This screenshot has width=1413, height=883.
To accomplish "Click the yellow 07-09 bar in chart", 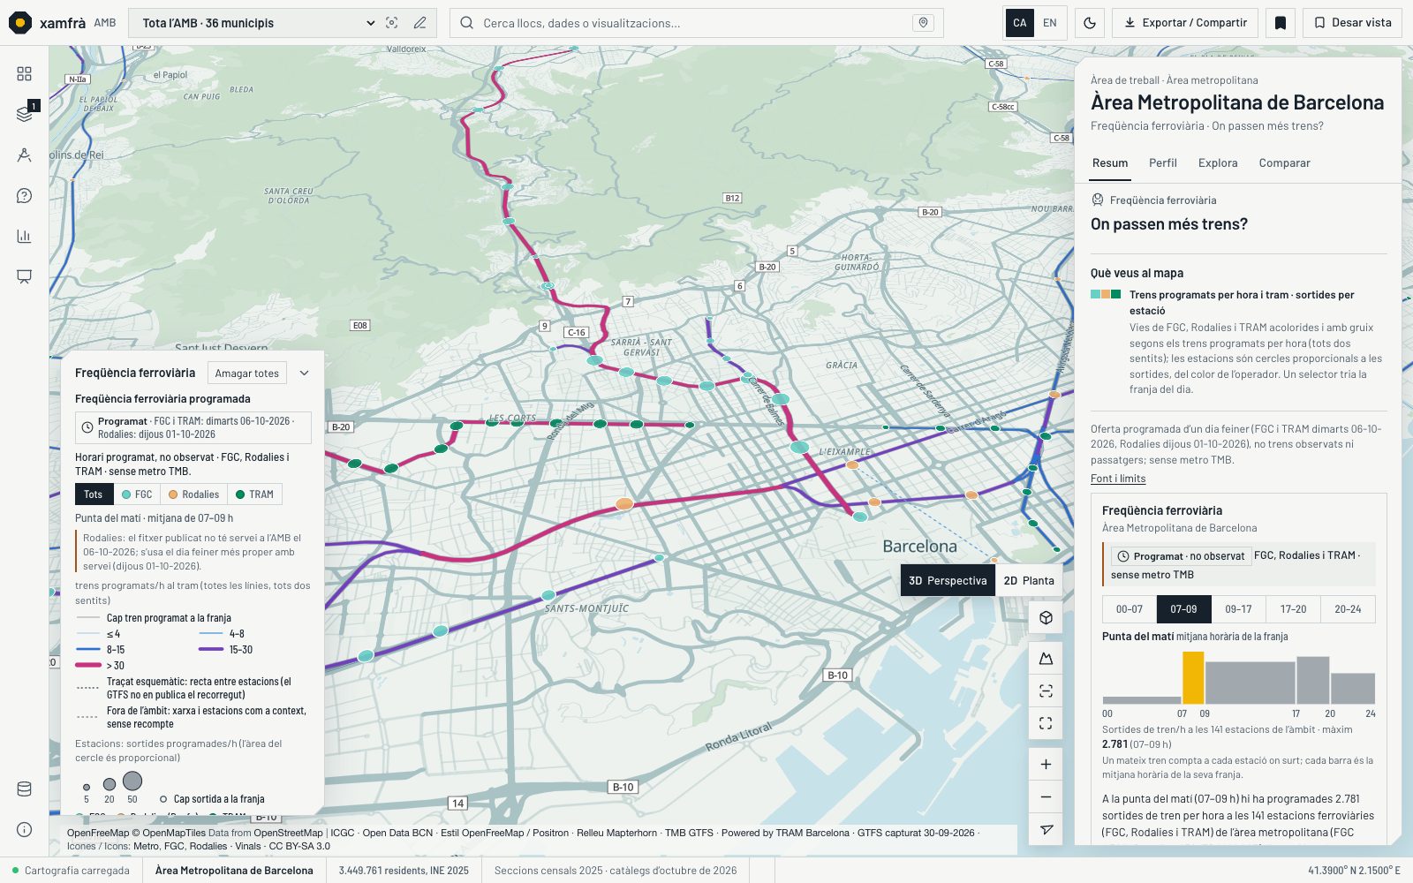I will [1193, 677].
